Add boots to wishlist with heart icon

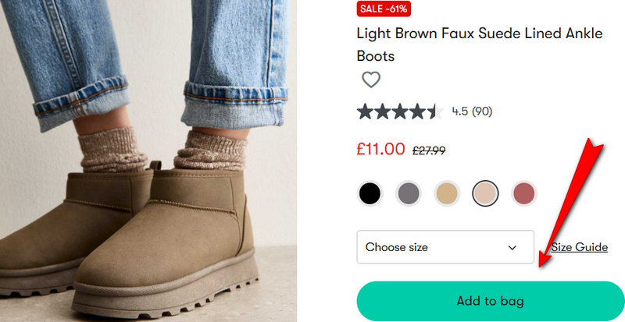[371, 80]
